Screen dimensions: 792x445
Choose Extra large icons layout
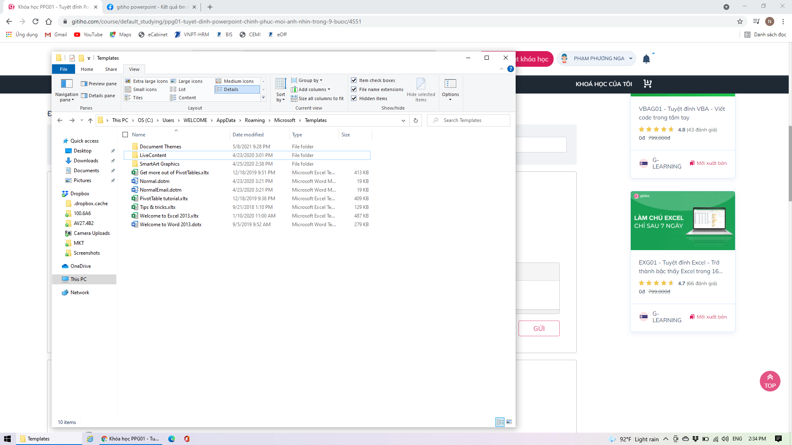point(146,81)
